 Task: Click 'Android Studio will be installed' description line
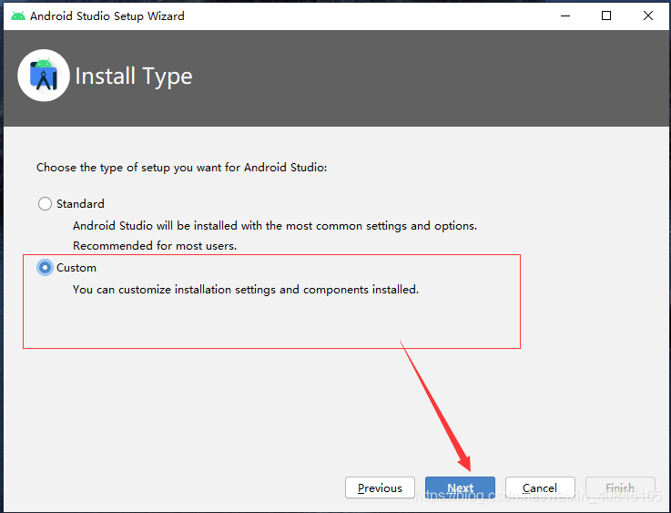275,226
